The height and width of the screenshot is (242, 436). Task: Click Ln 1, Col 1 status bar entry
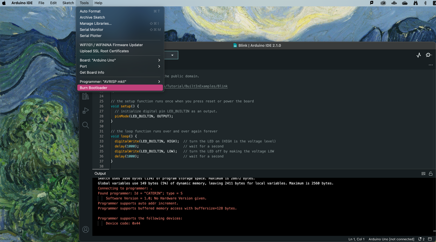(356, 239)
